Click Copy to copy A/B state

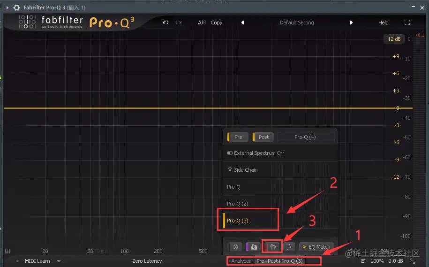pyautogui.click(x=217, y=23)
